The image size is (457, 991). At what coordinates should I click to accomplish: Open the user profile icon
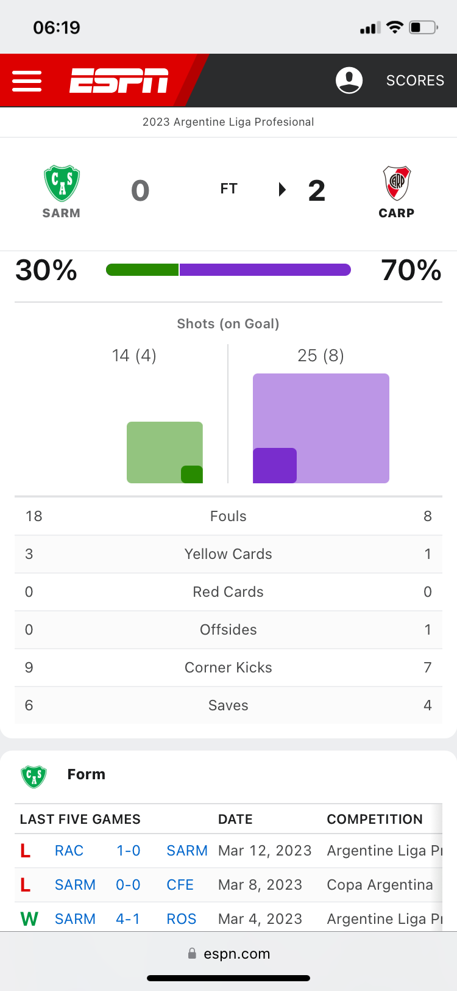click(349, 81)
